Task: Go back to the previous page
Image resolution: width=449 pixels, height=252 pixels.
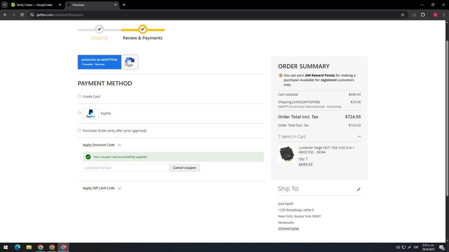Action: pos(5,15)
